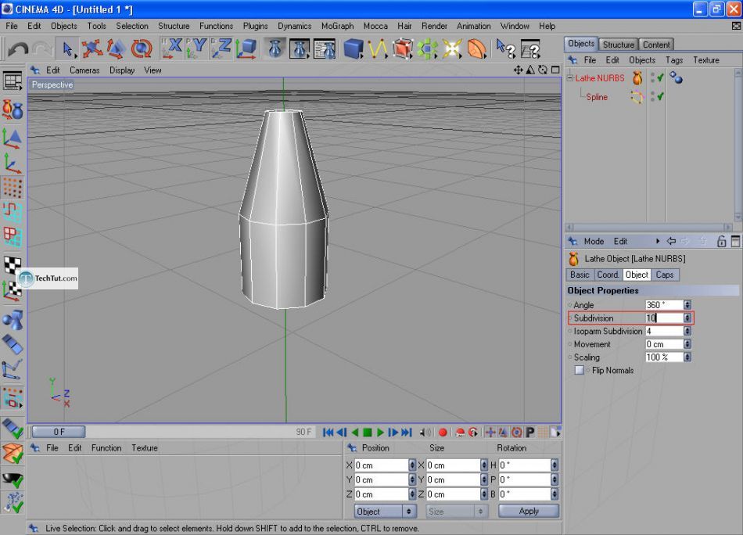This screenshot has width=743, height=535.
Task: Switch to Points mode
Action: coord(13,188)
